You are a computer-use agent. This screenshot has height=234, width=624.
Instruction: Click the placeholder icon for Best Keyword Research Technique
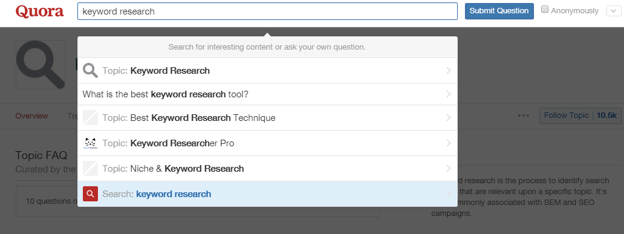point(90,118)
